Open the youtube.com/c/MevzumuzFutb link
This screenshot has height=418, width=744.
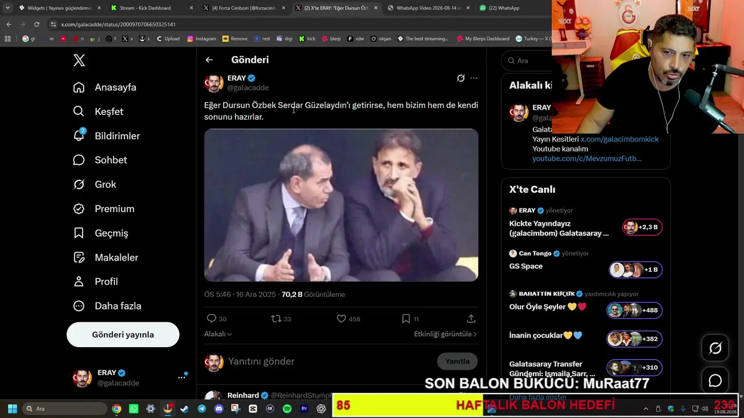coord(587,158)
